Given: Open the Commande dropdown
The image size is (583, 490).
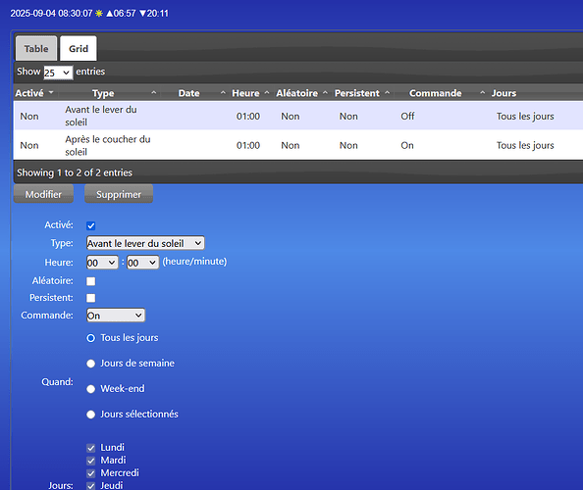Looking at the screenshot, I should click(116, 316).
